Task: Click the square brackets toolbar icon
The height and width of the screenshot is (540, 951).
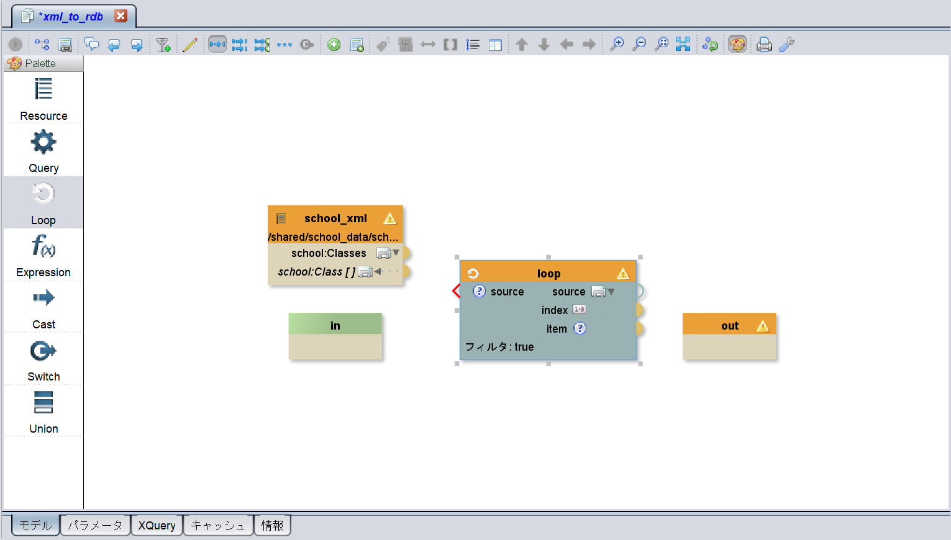Action: 450,45
